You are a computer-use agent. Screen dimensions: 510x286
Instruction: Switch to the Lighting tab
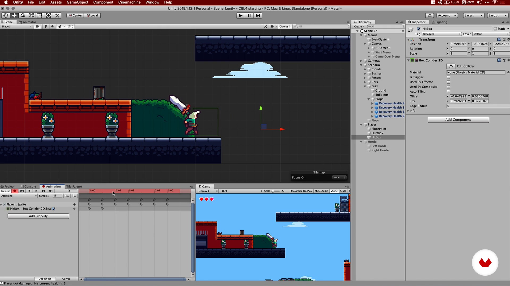pos(439,22)
